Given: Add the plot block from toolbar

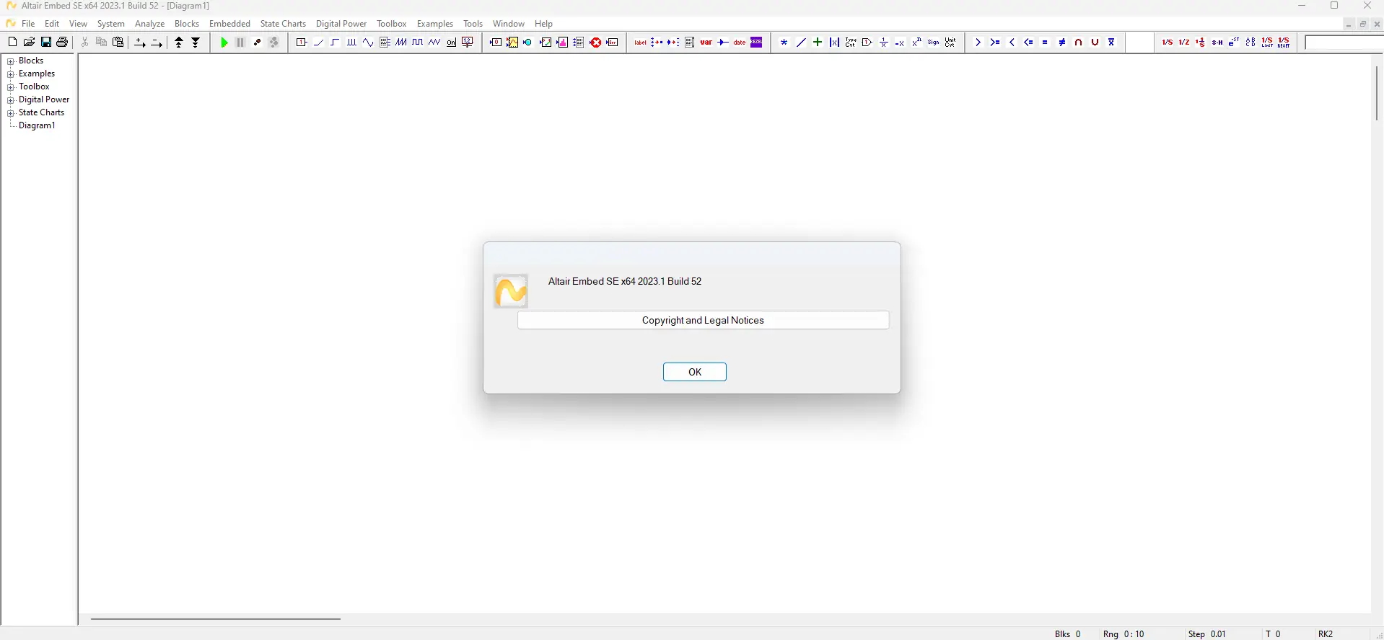Looking at the screenshot, I should (512, 43).
